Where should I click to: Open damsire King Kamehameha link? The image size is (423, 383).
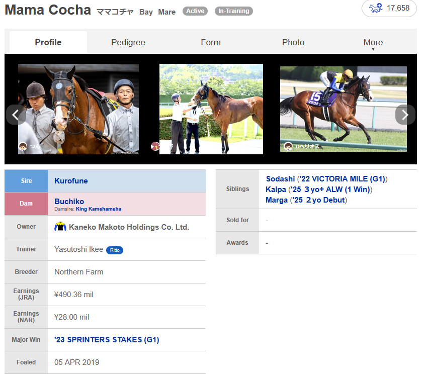click(99, 209)
